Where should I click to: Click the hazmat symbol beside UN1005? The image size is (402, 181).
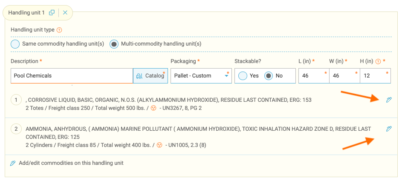click(x=159, y=145)
